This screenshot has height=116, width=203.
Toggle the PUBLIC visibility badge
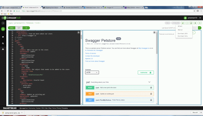tap(167, 23)
